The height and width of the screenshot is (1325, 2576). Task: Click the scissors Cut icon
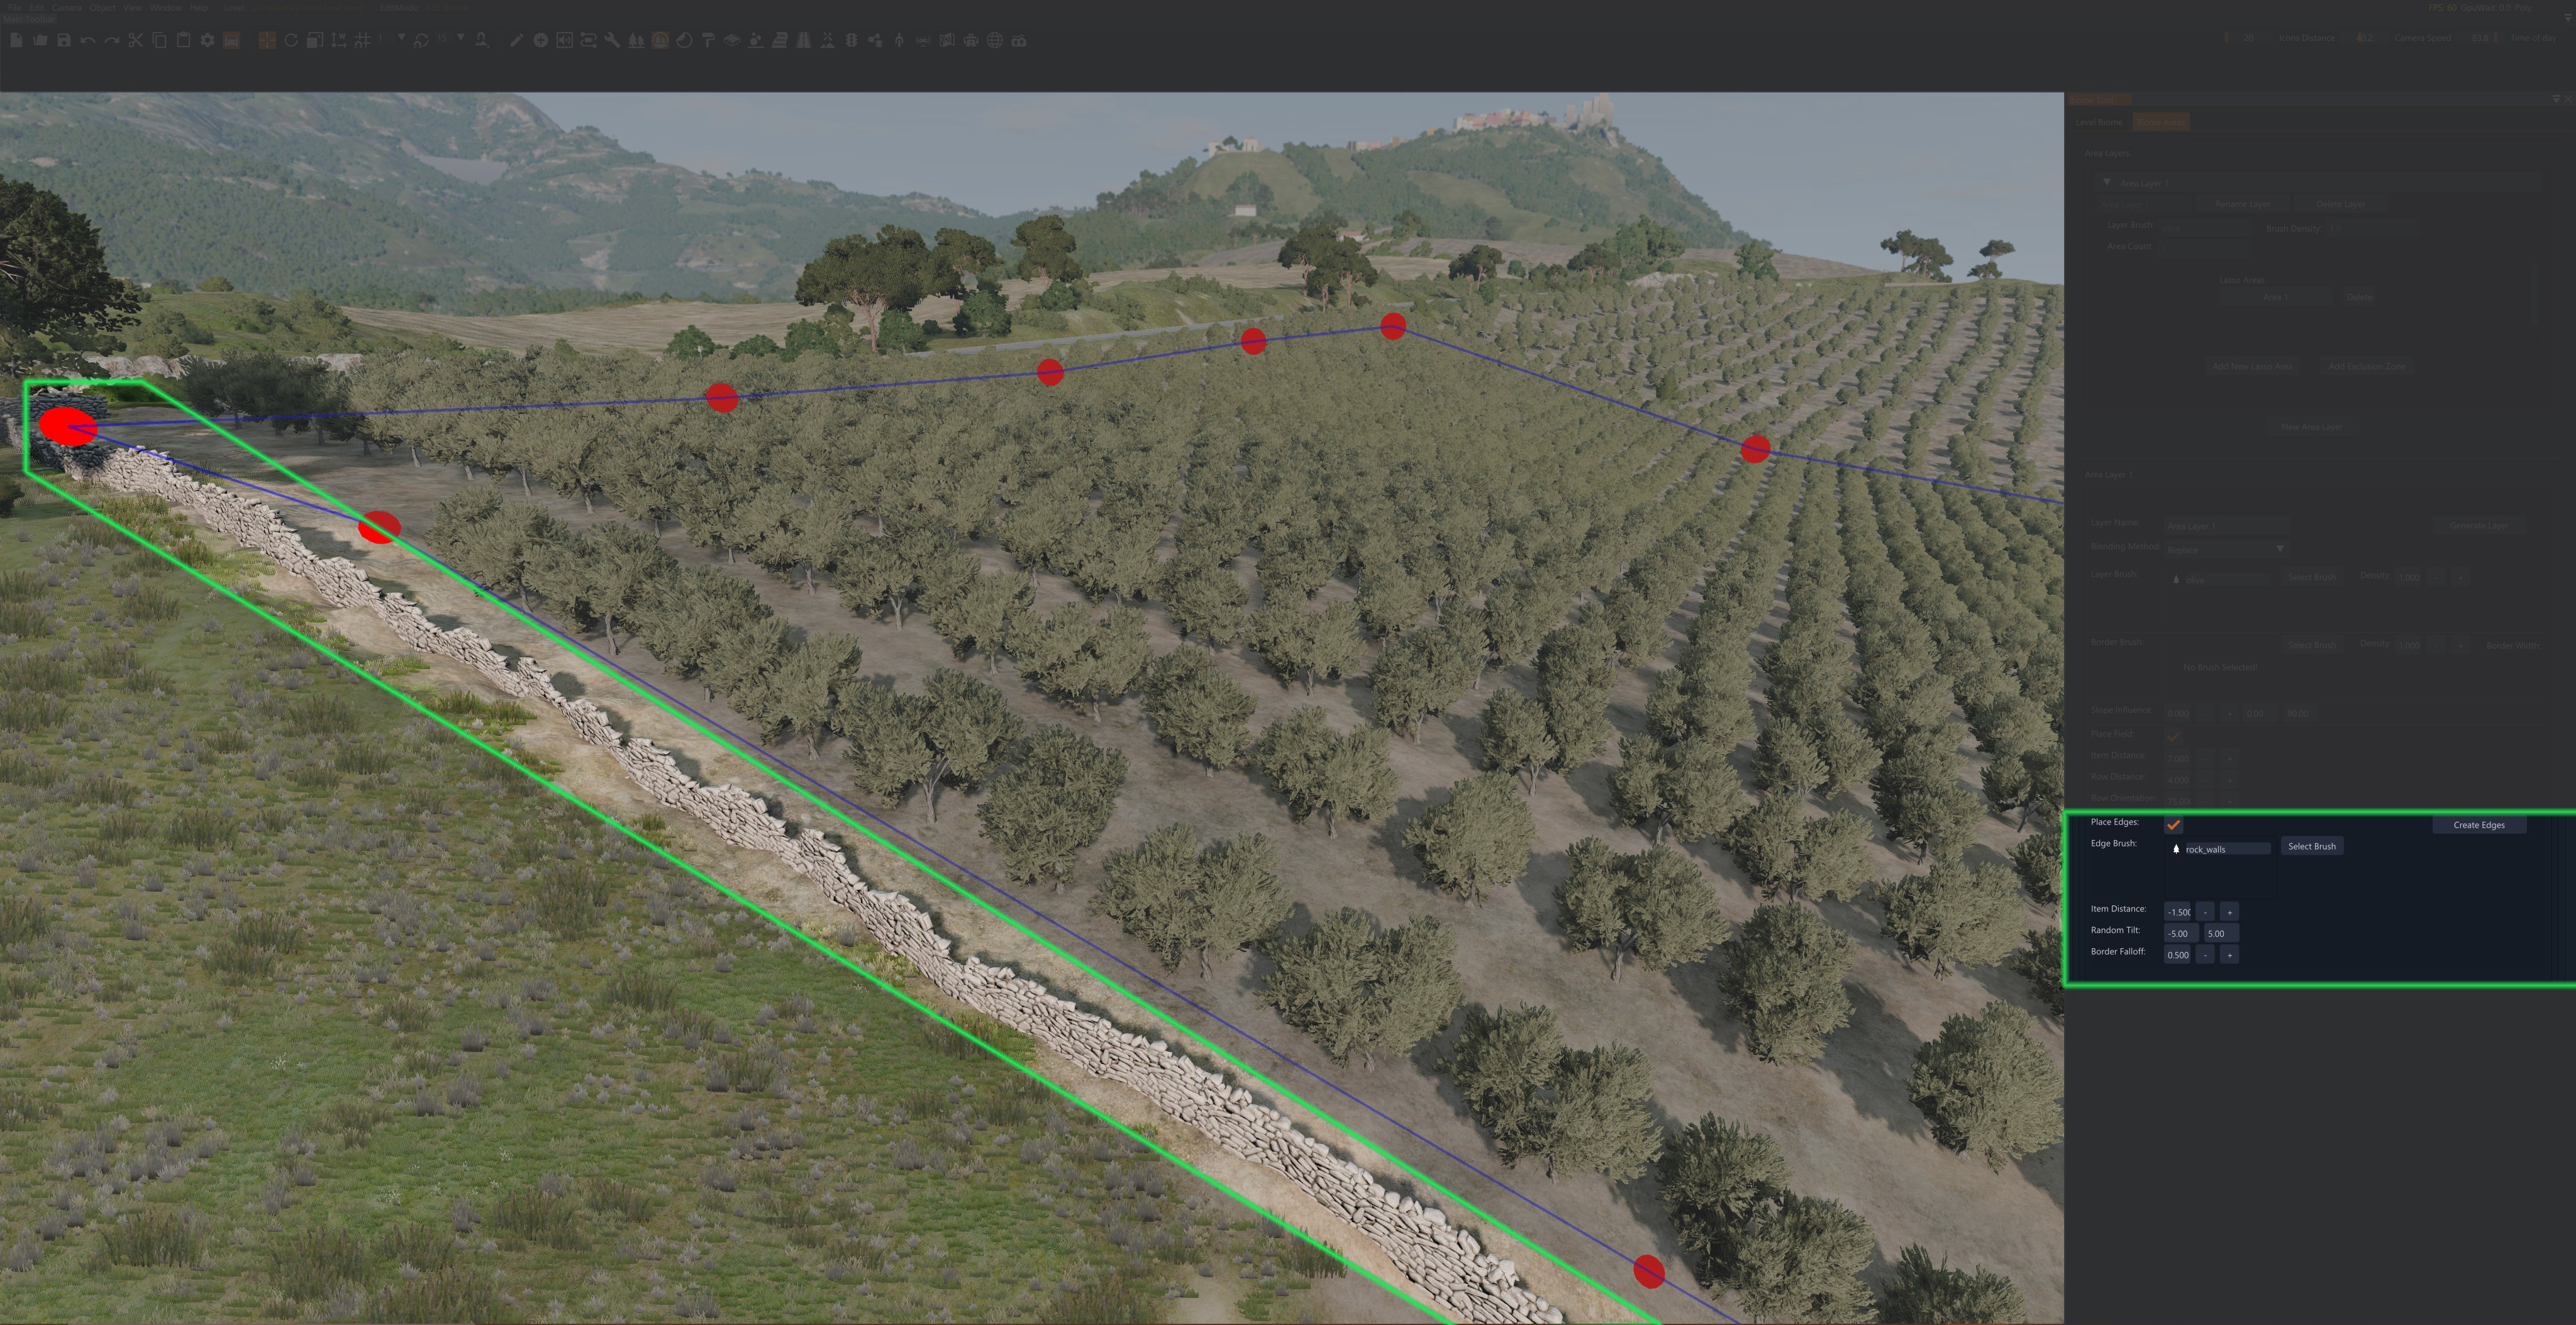(136, 40)
